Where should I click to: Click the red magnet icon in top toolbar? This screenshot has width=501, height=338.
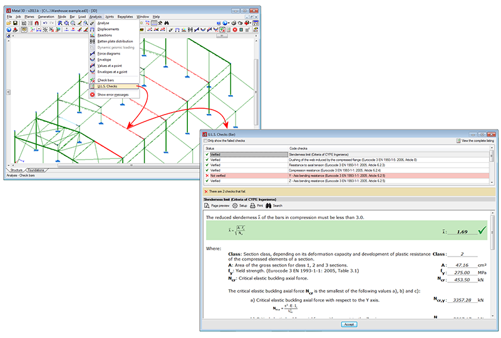coord(37,23)
